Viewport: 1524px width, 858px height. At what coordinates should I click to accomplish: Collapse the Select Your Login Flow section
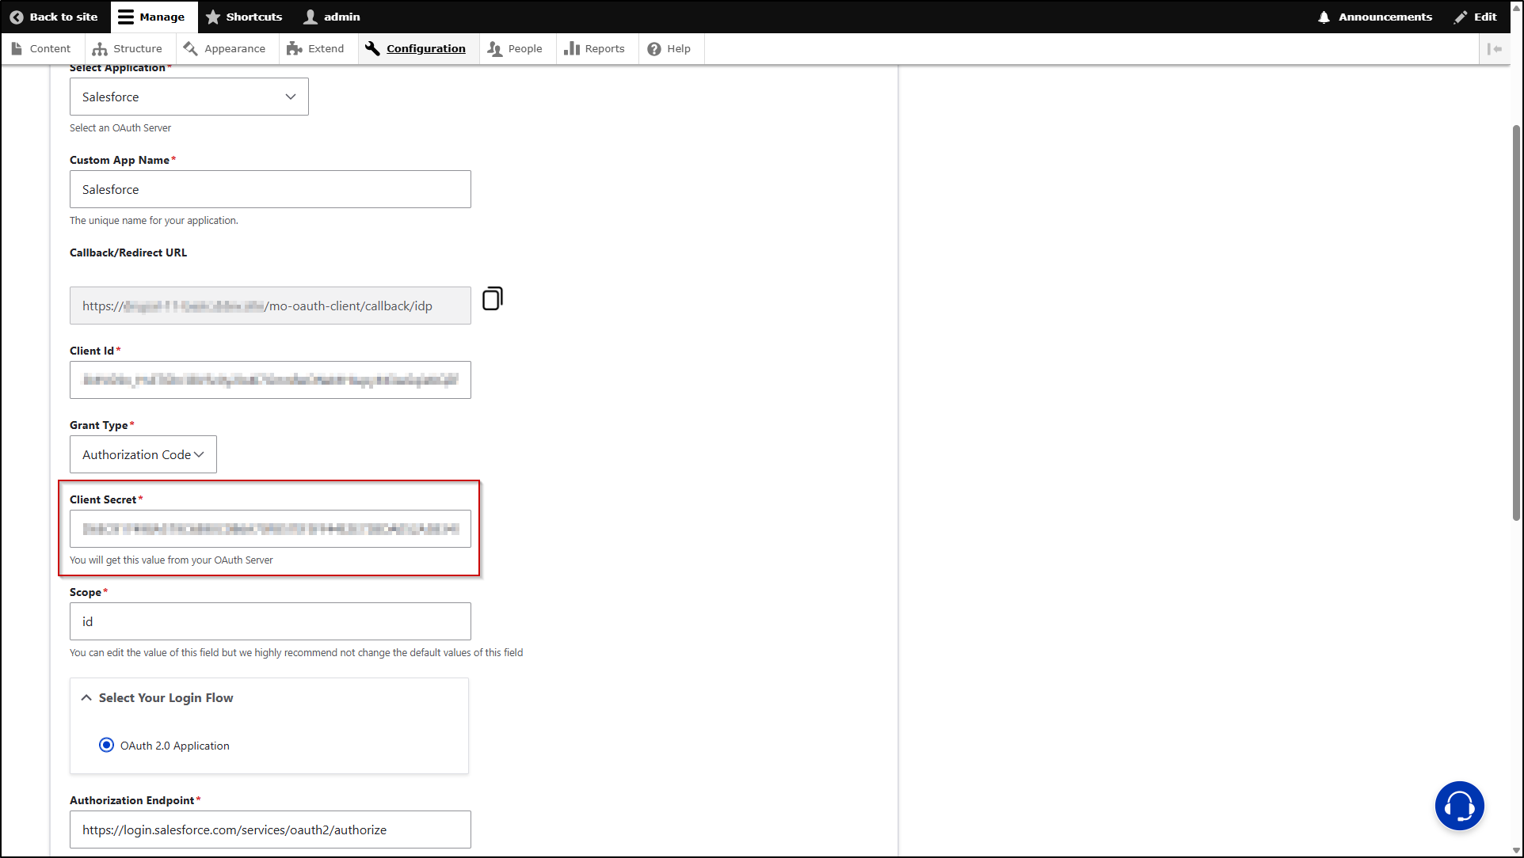point(86,697)
